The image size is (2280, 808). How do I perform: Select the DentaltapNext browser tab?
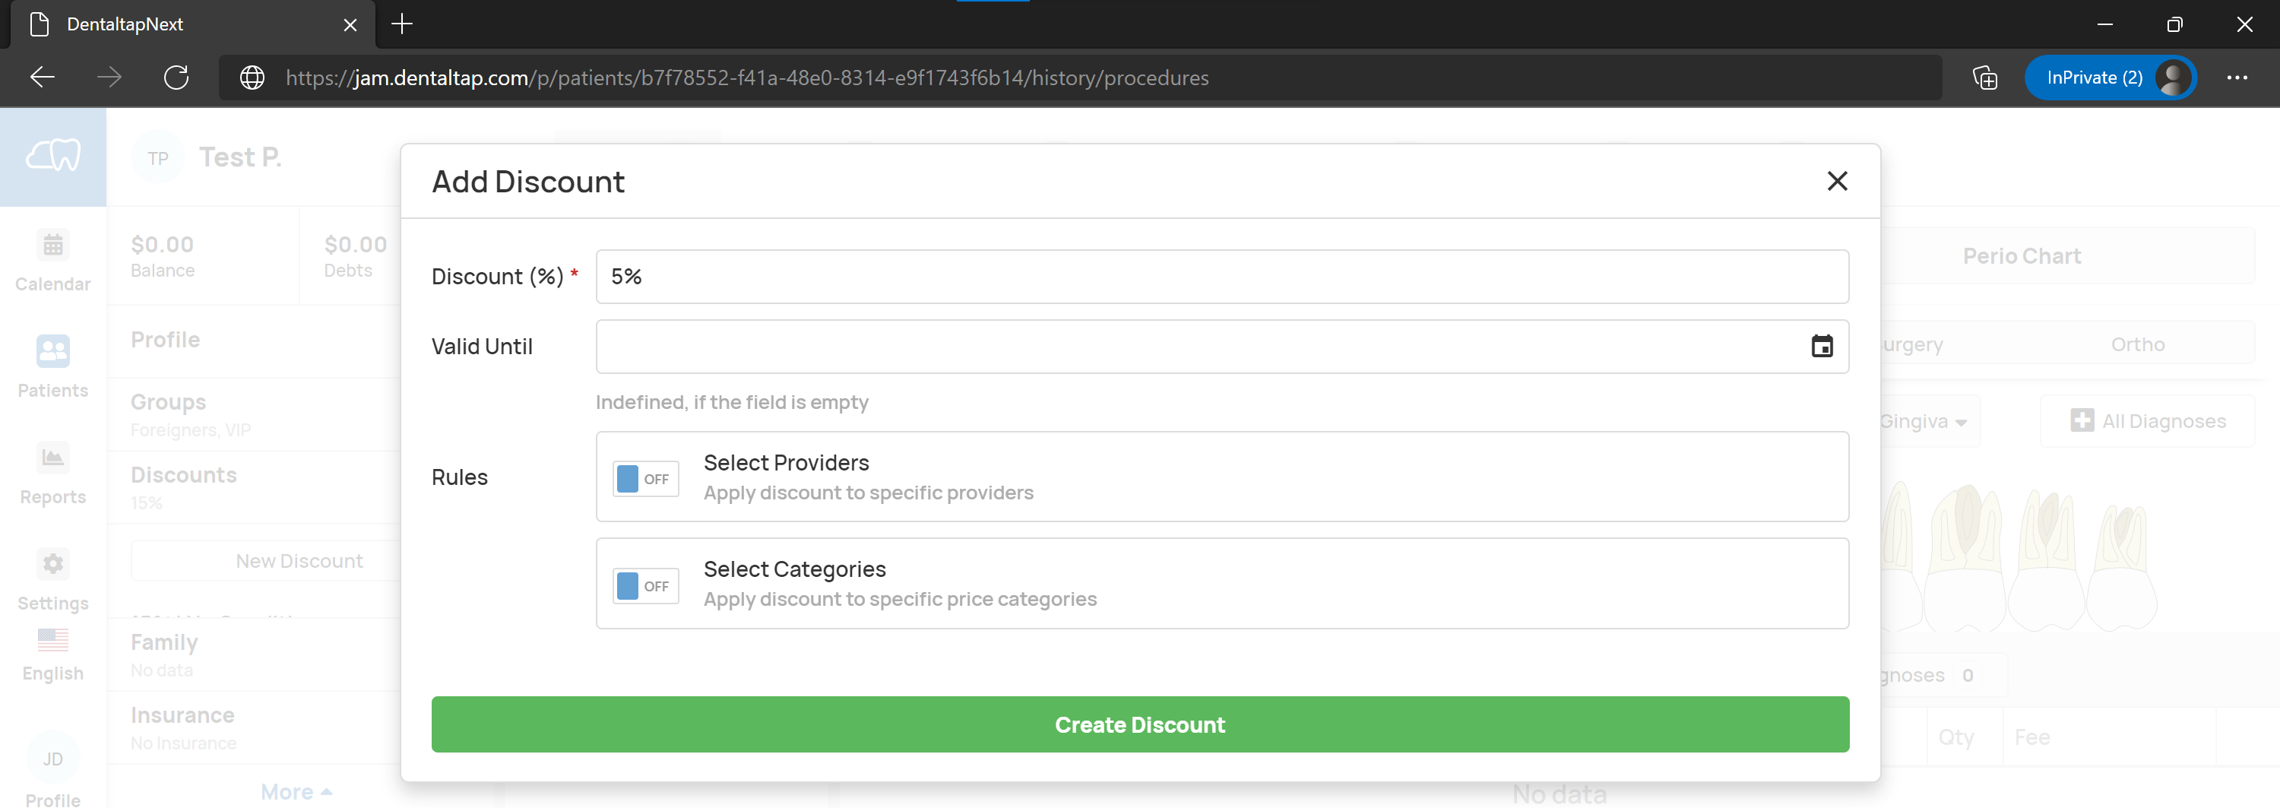(192, 25)
